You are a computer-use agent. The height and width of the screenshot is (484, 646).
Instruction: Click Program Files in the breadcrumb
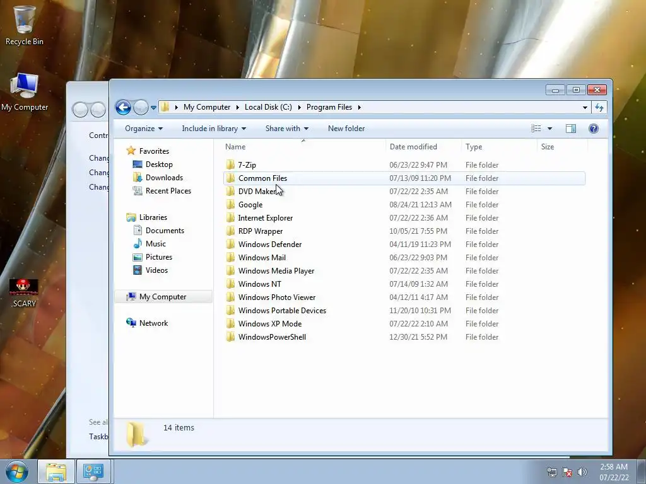point(329,107)
